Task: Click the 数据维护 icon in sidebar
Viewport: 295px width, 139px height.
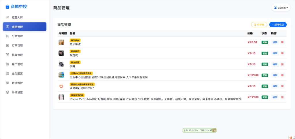Action: click(x=7, y=83)
